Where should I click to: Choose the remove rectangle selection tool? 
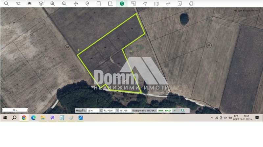tap(110, 4)
